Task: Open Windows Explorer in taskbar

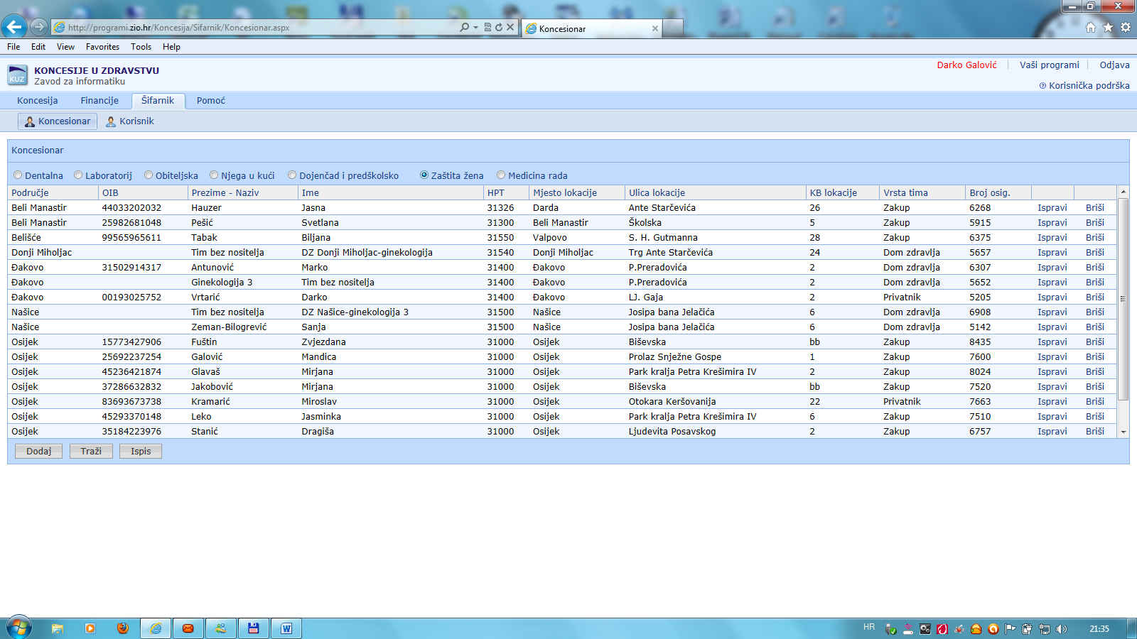Action: tap(58, 628)
